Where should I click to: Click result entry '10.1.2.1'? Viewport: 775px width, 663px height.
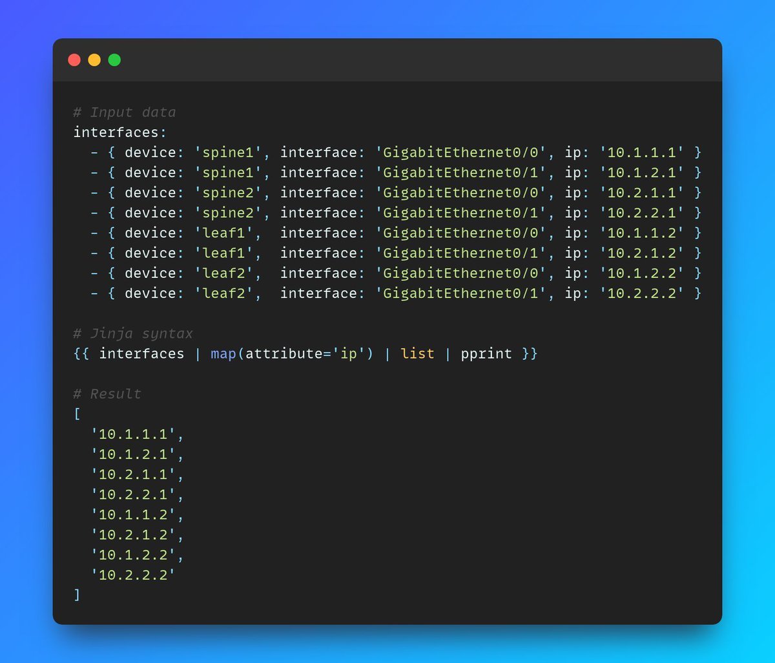[133, 454]
